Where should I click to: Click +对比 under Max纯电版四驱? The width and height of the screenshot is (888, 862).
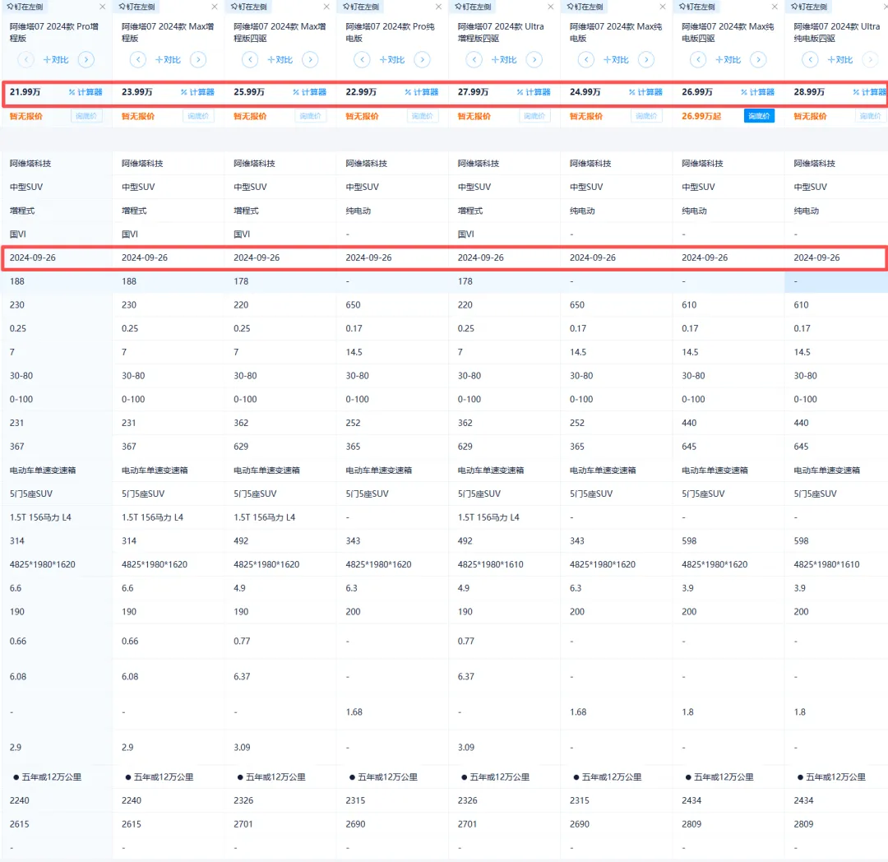(x=728, y=59)
